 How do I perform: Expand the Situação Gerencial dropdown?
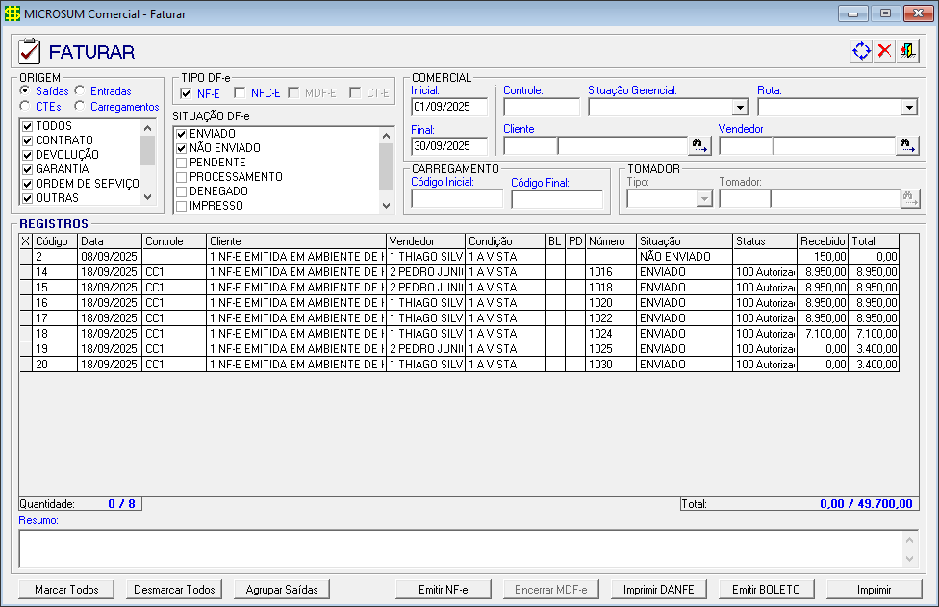pos(739,108)
